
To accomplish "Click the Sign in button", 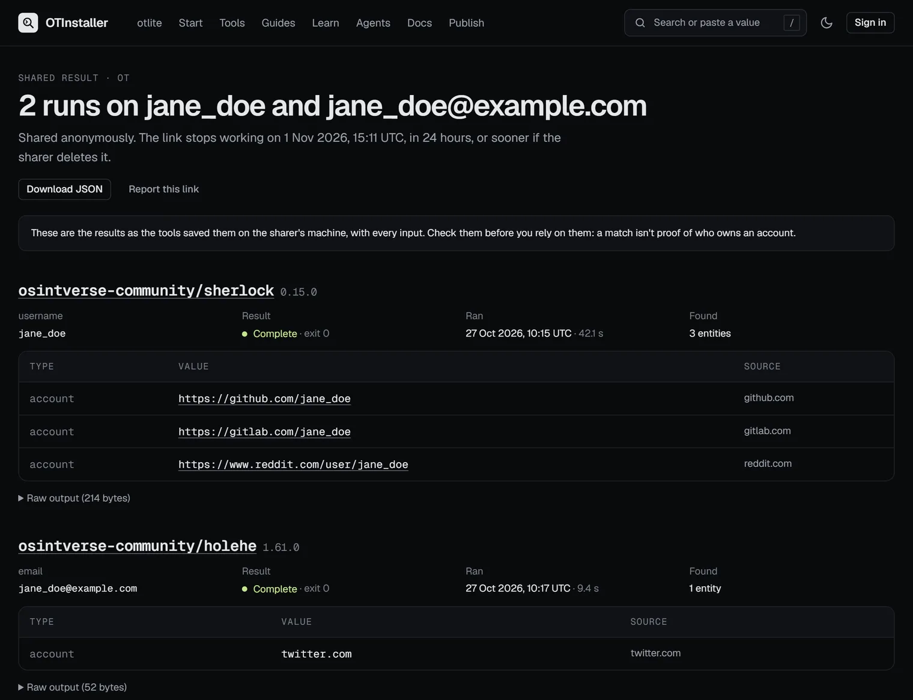I will pos(870,23).
